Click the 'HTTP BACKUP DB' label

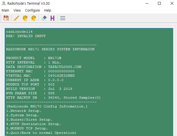22,98
